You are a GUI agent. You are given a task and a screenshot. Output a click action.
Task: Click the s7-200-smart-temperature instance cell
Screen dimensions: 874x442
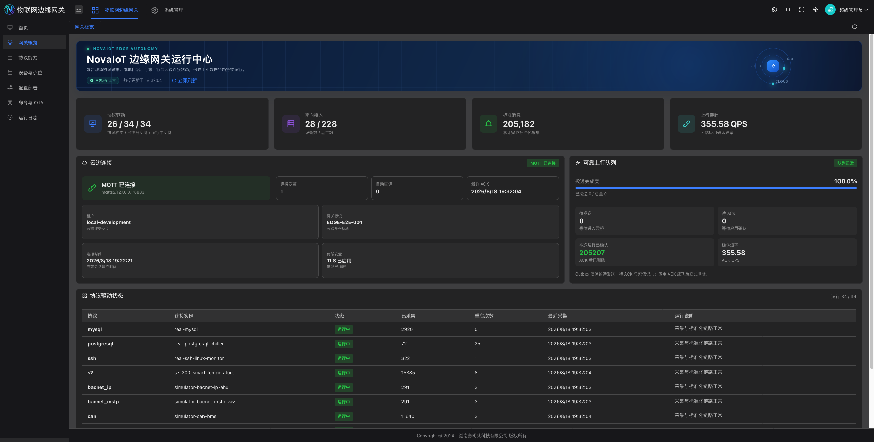coord(205,373)
